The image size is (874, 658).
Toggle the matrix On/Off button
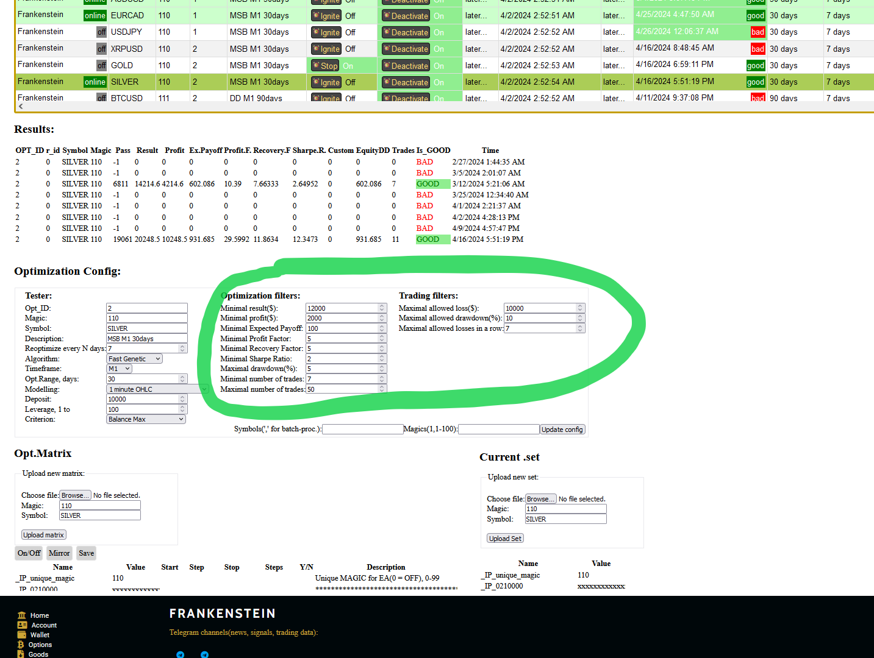click(29, 553)
